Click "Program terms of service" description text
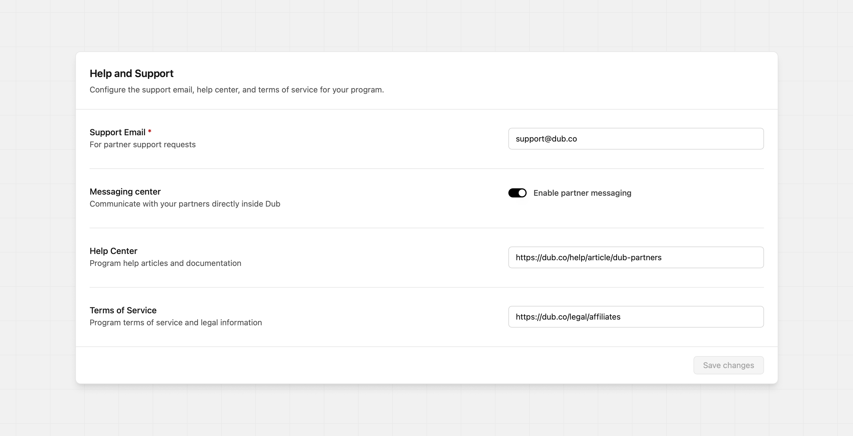The image size is (853, 436). click(175, 322)
